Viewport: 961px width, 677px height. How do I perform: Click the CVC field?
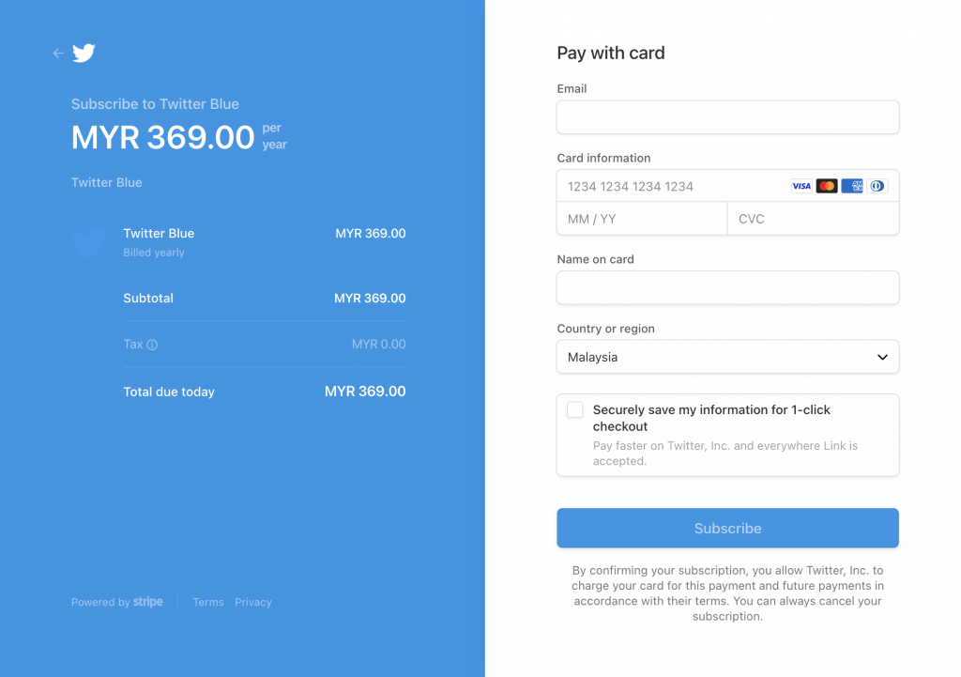[813, 219]
